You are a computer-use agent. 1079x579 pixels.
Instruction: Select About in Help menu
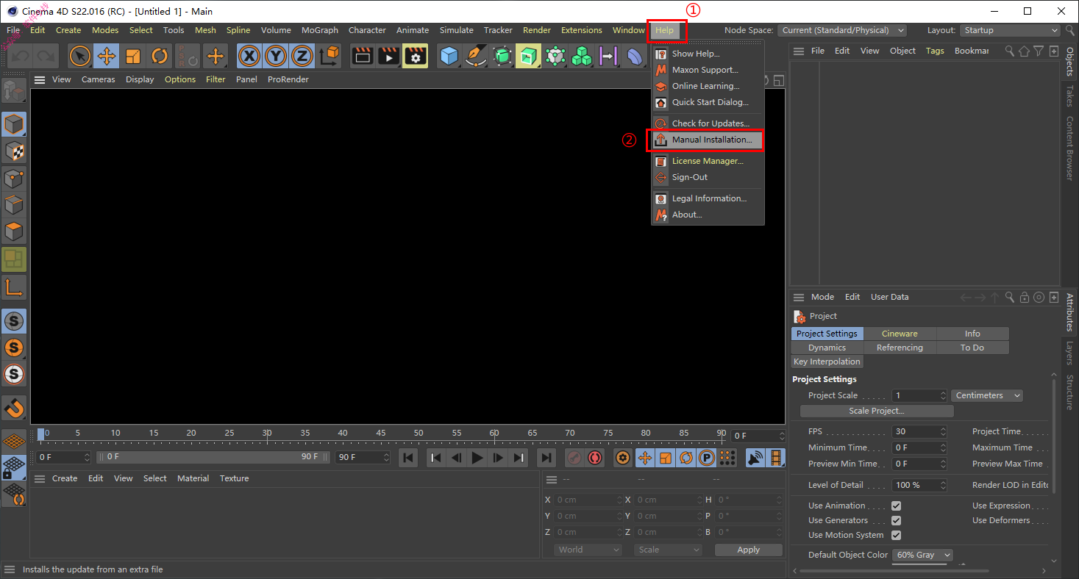click(707, 215)
